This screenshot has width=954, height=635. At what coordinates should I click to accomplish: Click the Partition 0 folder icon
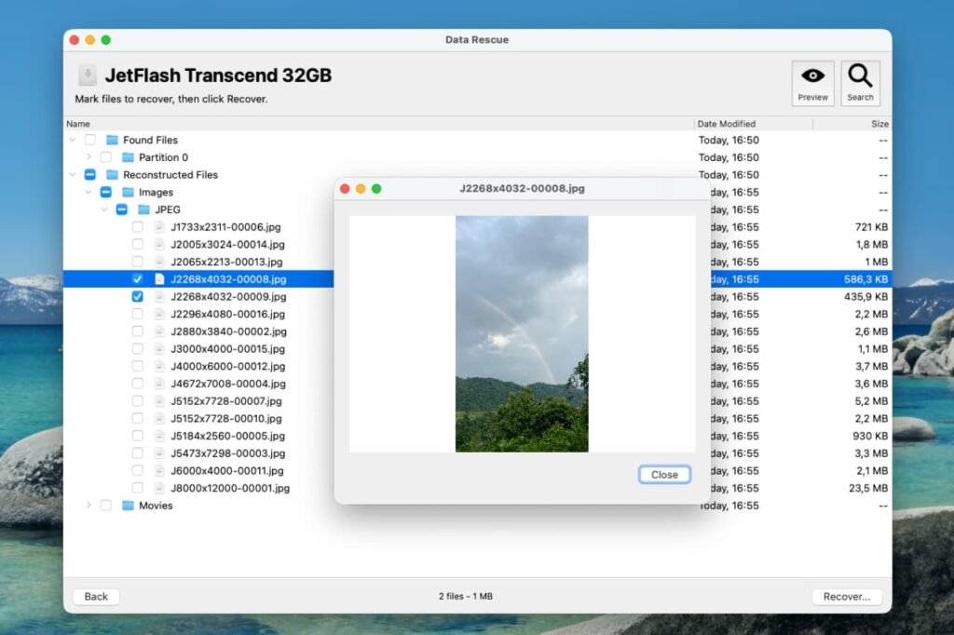128,157
